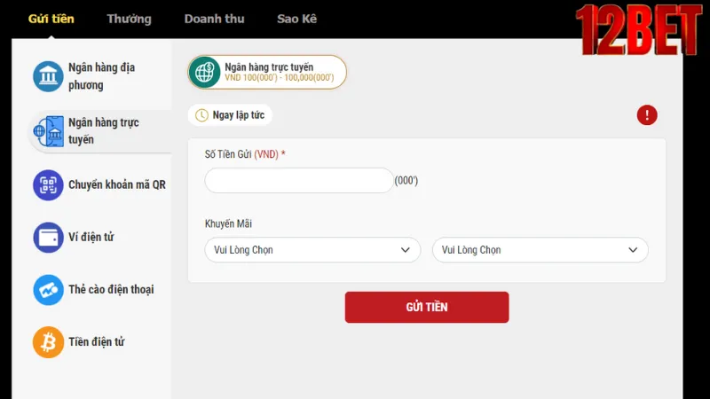The height and width of the screenshot is (399, 710).
Task: Focus the Số Tiền Gửi amount field
Action: (x=299, y=181)
